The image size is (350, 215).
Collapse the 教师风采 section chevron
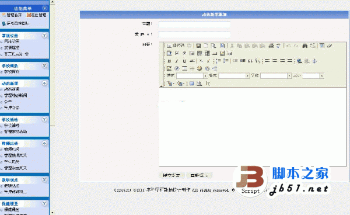point(44,143)
